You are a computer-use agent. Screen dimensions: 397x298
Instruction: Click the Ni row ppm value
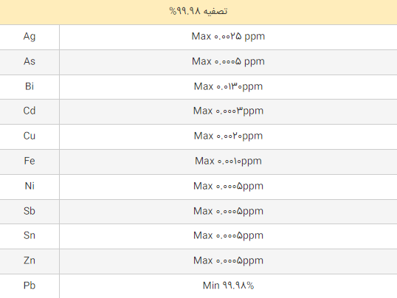click(x=228, y=187)
